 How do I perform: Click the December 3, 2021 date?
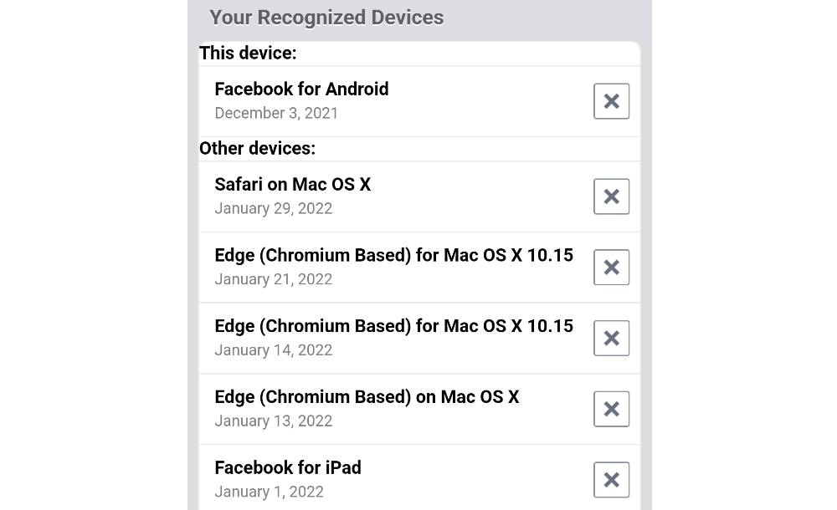276,113
